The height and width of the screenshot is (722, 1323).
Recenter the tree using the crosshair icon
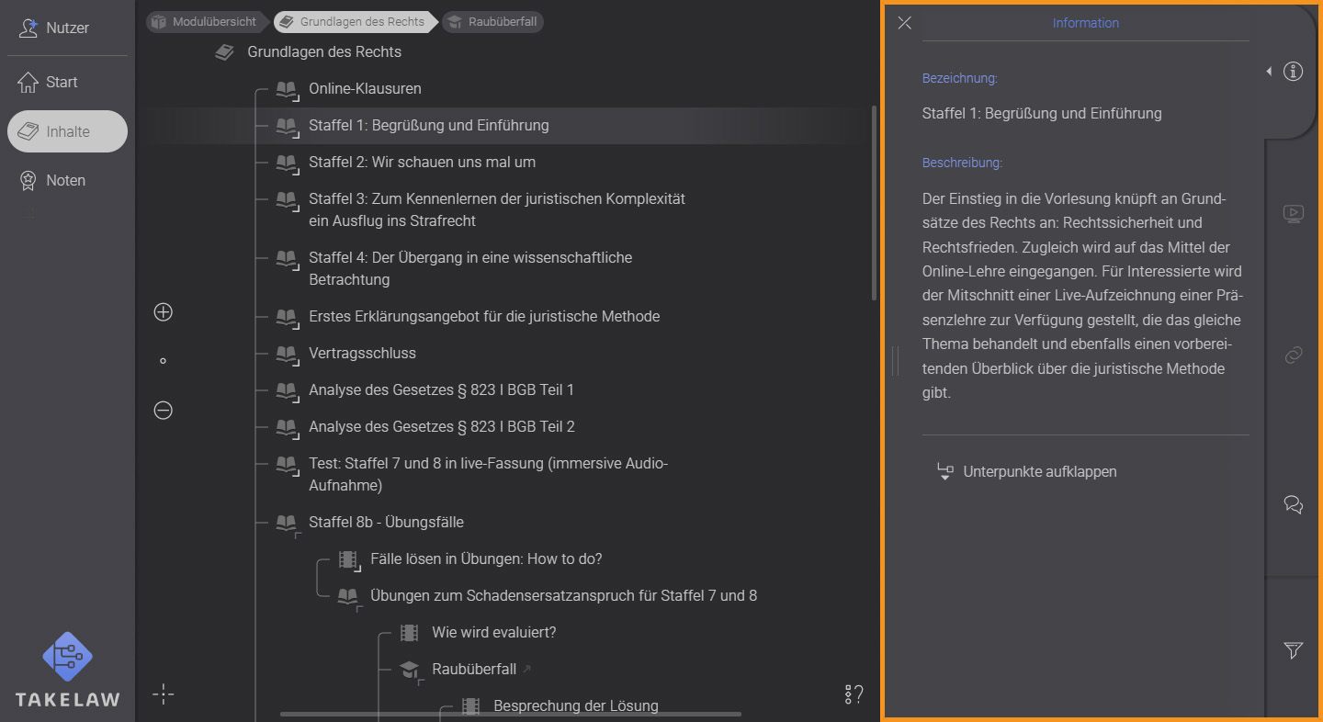(x=163, y=694)
